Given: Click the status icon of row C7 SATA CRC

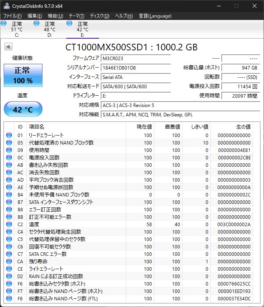Looking at the screenshot, I should (x=9, y=254).
